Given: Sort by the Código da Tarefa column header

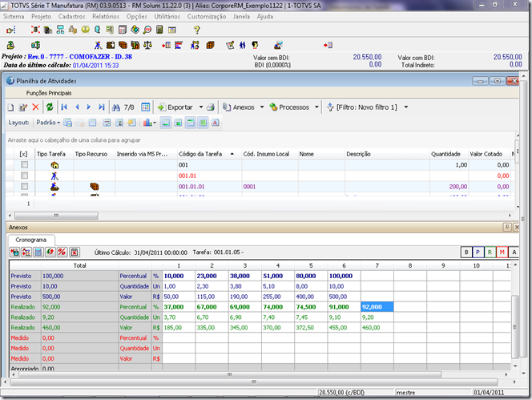Looking at the screenshot, I should 209,154.
